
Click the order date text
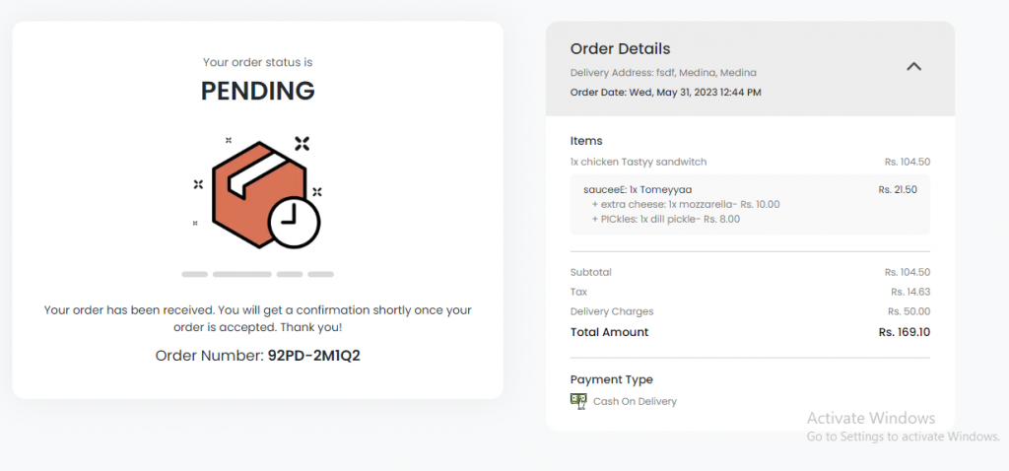(x=665, y=93)
